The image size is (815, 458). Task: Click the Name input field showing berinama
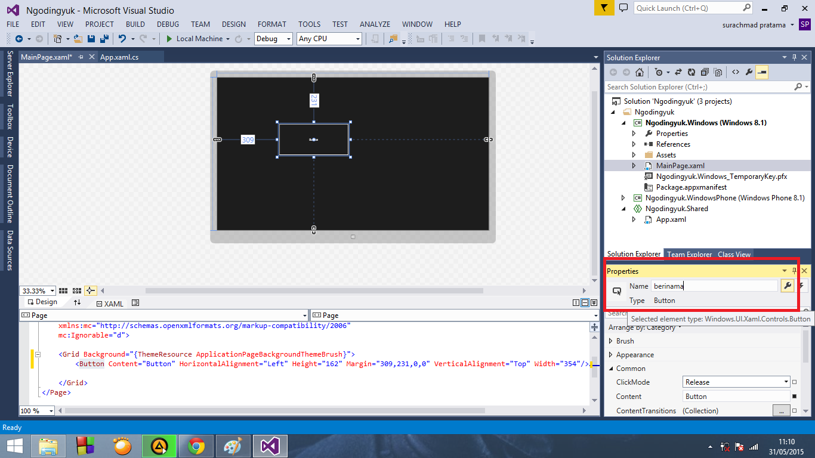(x=713, y=286)
